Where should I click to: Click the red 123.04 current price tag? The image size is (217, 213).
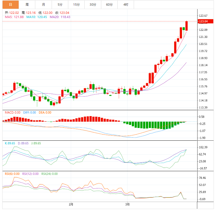pos(203,21)
